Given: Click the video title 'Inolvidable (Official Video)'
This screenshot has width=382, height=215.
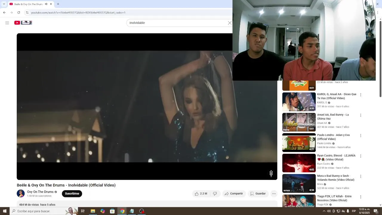Looking at the screenshot, I should coord(66,185).
